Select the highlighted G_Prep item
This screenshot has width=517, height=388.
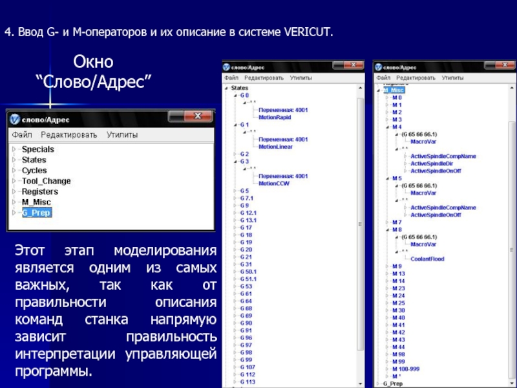point(36,213)
